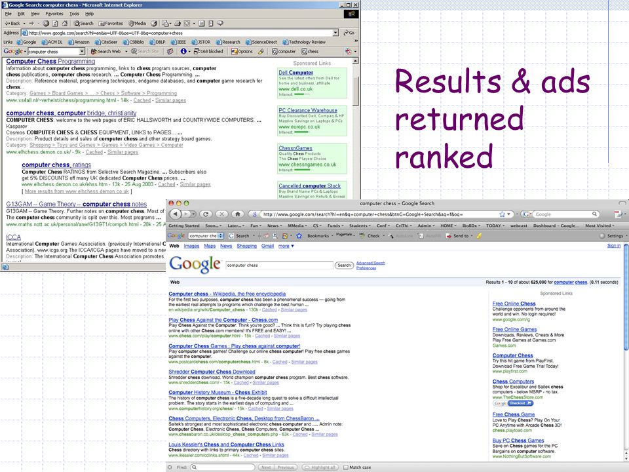Click the spell Check icon on Firefox Google toolbar
The width and height of the screenshot is (629, 472).
pos(362,235)
